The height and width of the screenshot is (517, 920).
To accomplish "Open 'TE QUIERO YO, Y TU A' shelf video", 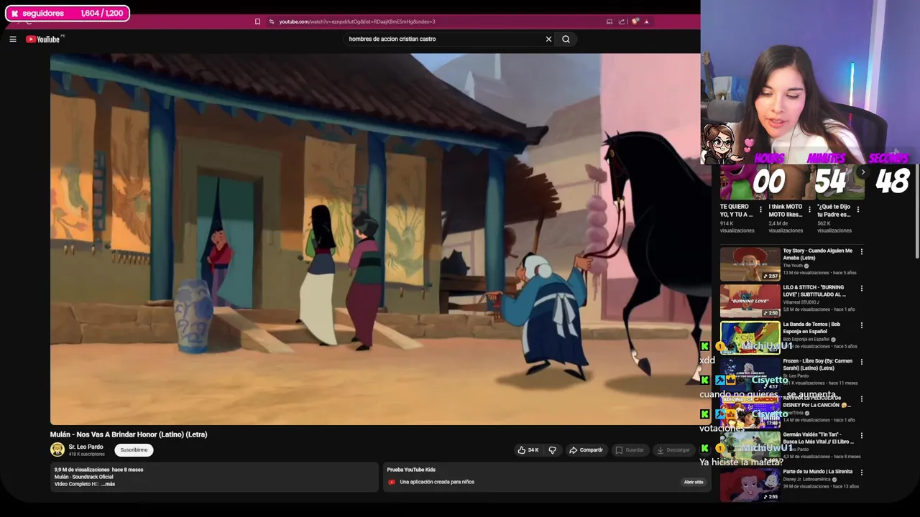I will pyautogui.click(x=737, y=210).
